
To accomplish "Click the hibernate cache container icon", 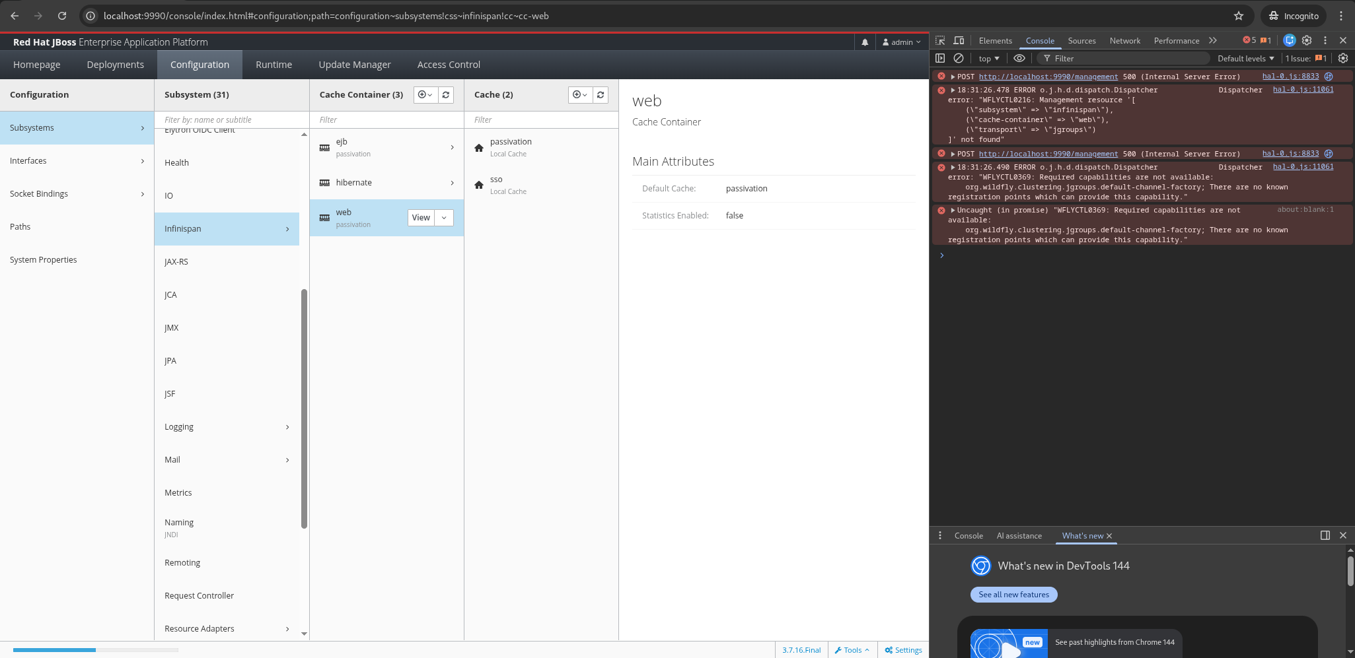I will (324, 183).
